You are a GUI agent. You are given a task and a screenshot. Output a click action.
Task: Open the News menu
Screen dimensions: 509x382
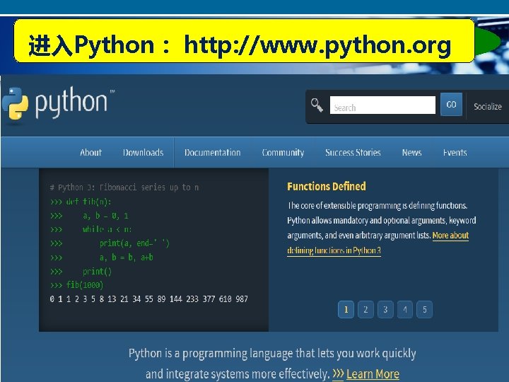411,152
